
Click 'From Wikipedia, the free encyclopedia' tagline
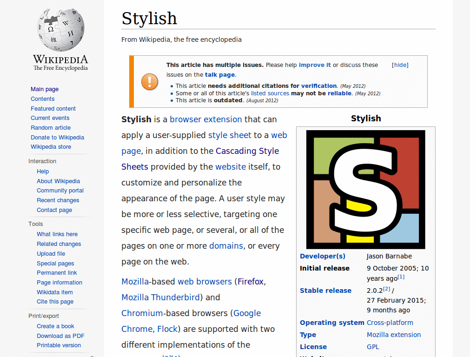point(182,40)
